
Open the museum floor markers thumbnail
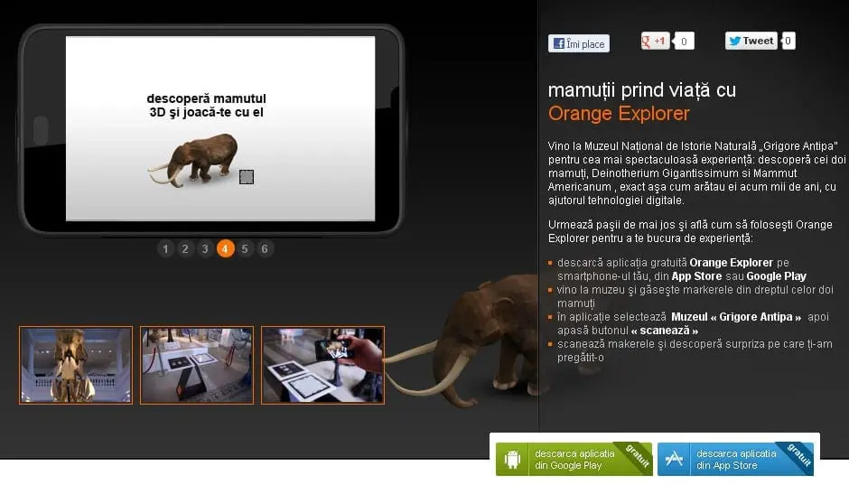click(x=197, y=365)
